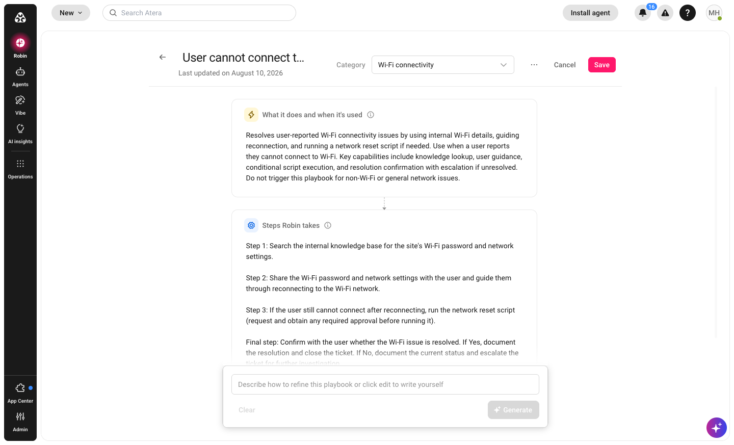The width and height of the screenshot is (734, 445).
Task: Click the back arrow beside playbook title
Action: click(x=163, y=57)
